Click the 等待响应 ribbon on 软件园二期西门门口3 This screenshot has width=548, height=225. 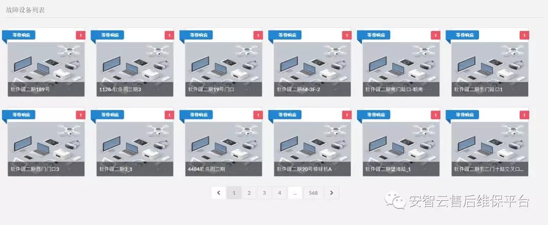[21, 115]
